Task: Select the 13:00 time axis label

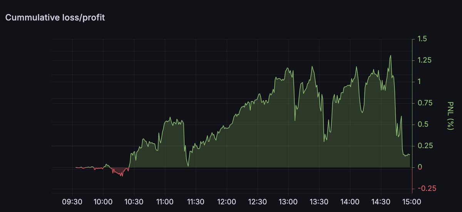Action: click(288, 201)
